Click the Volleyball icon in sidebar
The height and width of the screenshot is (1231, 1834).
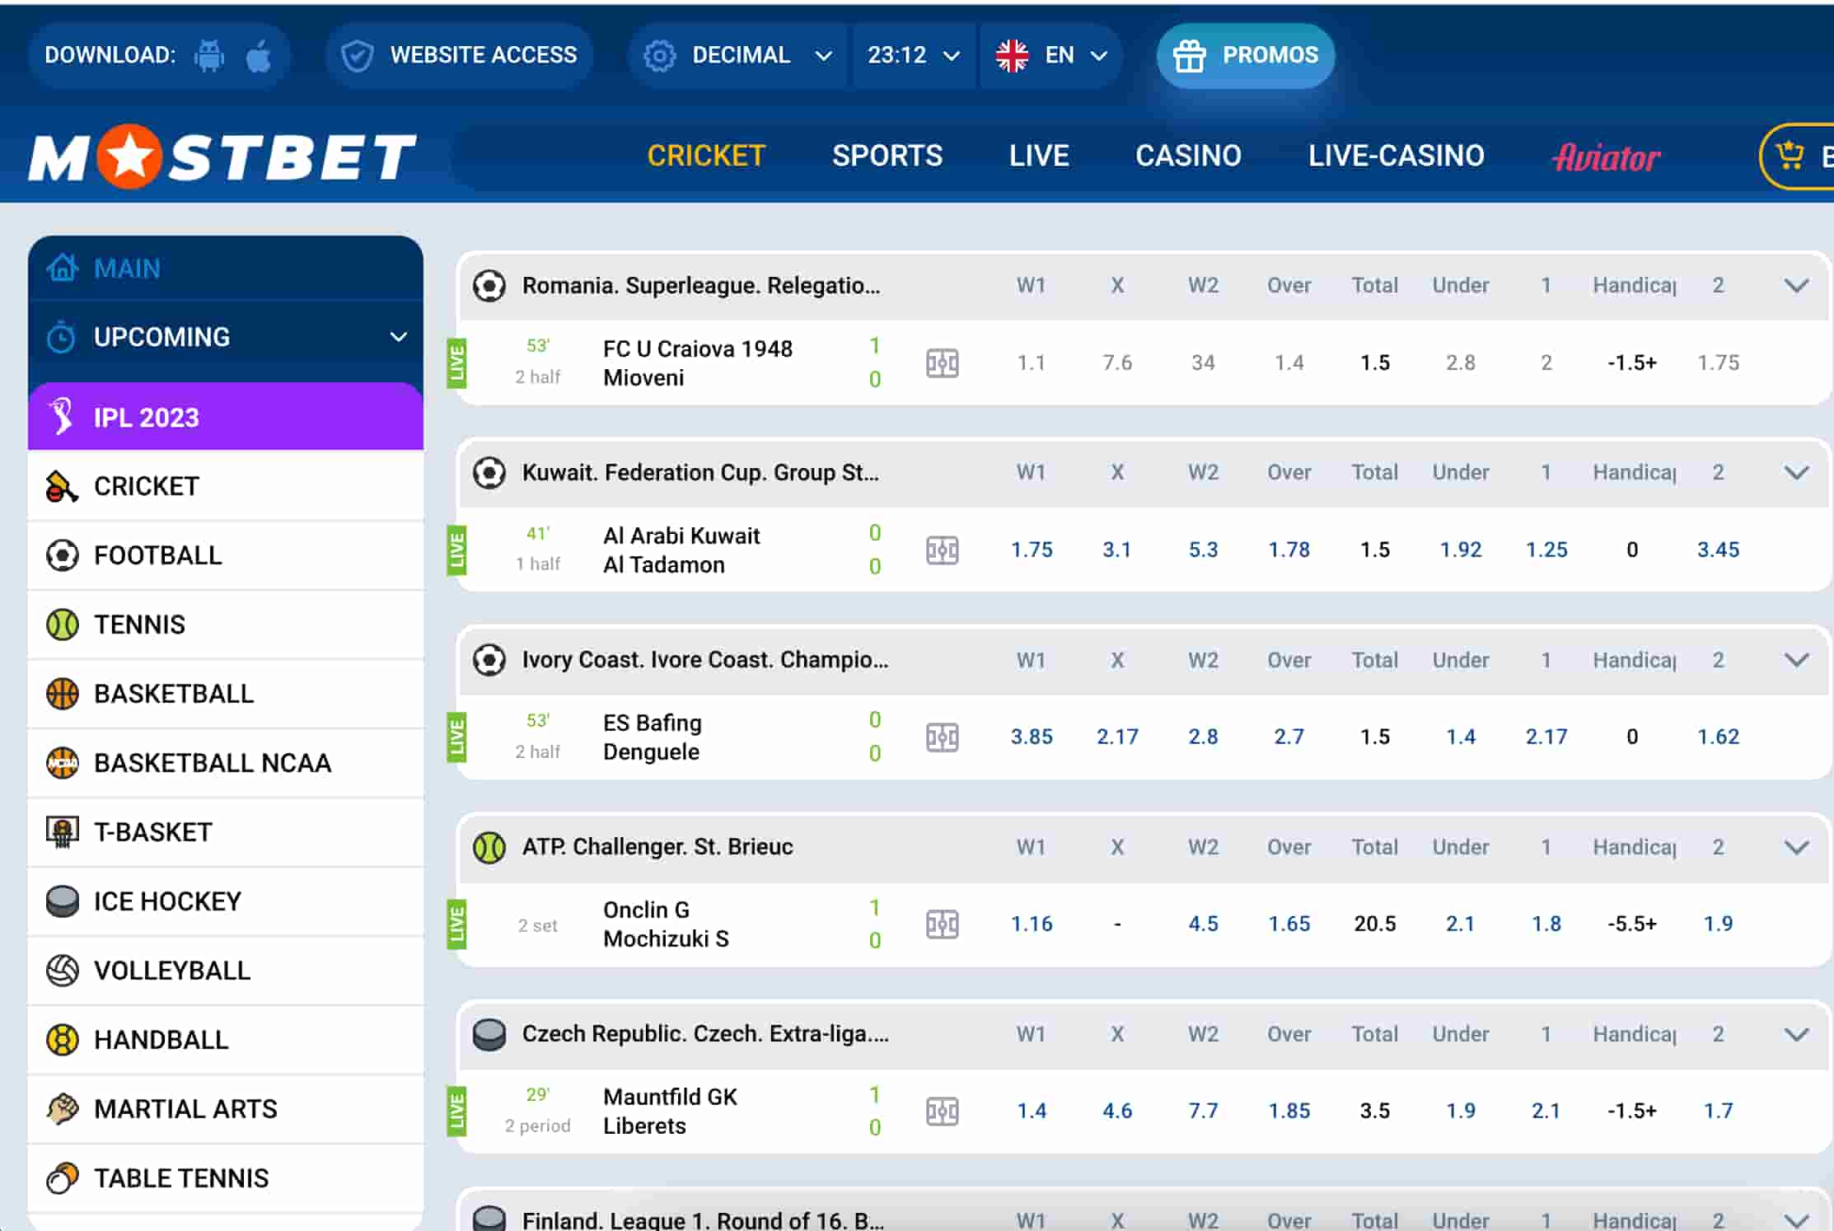click(x=62, y=971)
